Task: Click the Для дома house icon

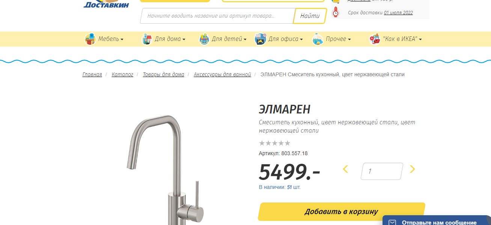Action: [147, 39]
